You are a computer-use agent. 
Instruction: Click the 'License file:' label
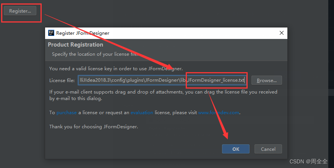click(x=62, y=81)
